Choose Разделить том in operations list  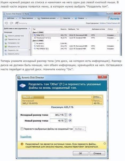[x=16, y=50]
